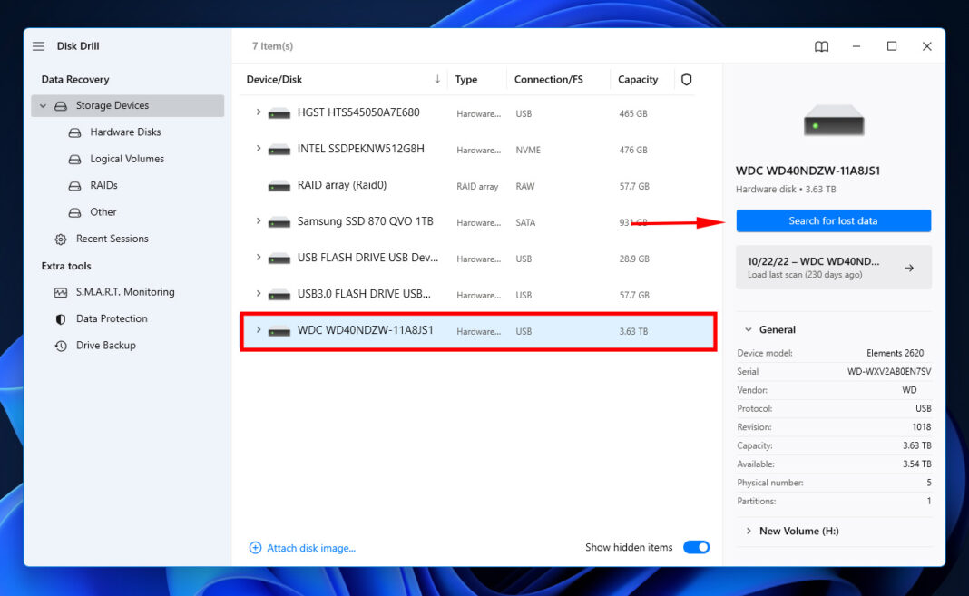Collapse the Storage Devices tree section

(43, 106)
